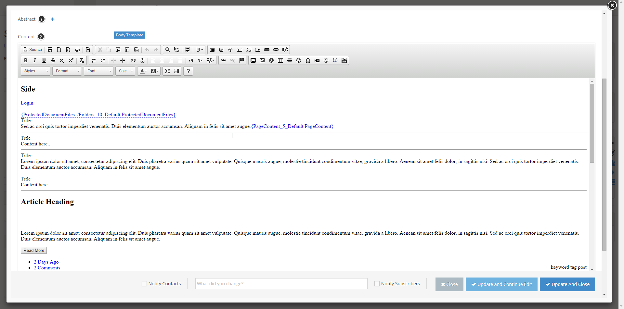Insert a YouTube video

(344, 60)
